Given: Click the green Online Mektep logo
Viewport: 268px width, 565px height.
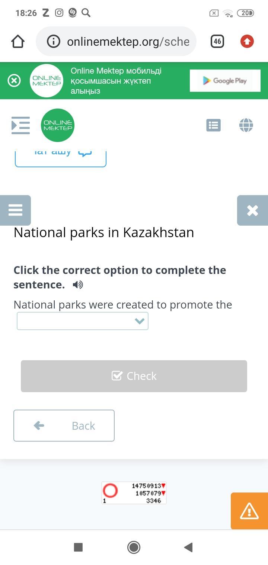Looking at the screenshot, I should point(57,125).
